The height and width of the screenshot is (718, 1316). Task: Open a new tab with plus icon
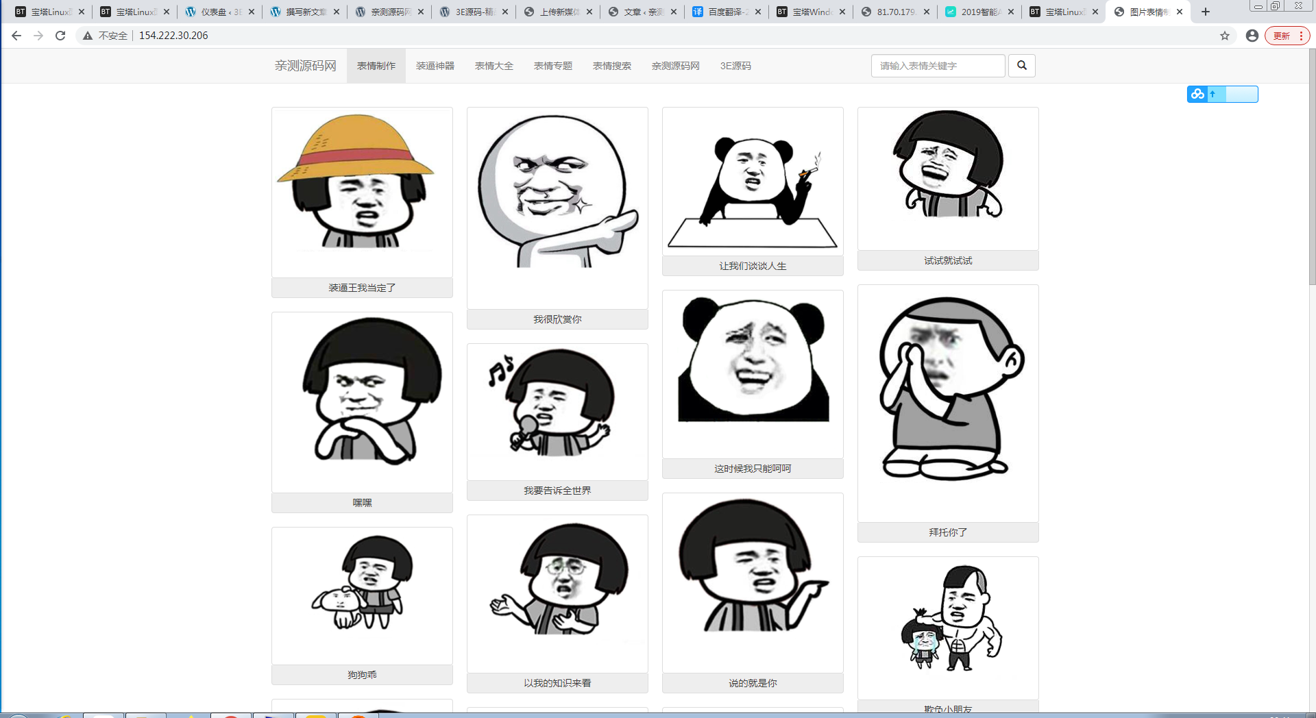[x=1206, y=12]
